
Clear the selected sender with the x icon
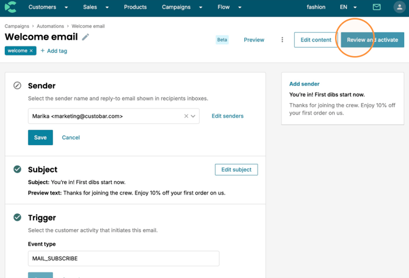186,116
